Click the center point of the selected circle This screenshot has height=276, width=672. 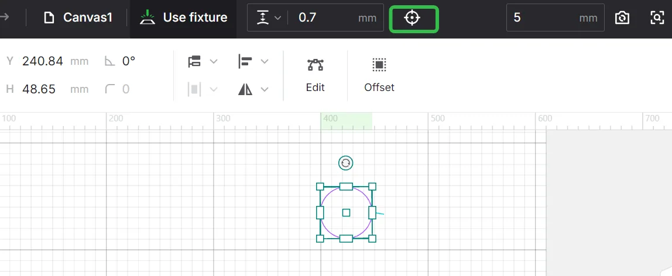(347, 212)
